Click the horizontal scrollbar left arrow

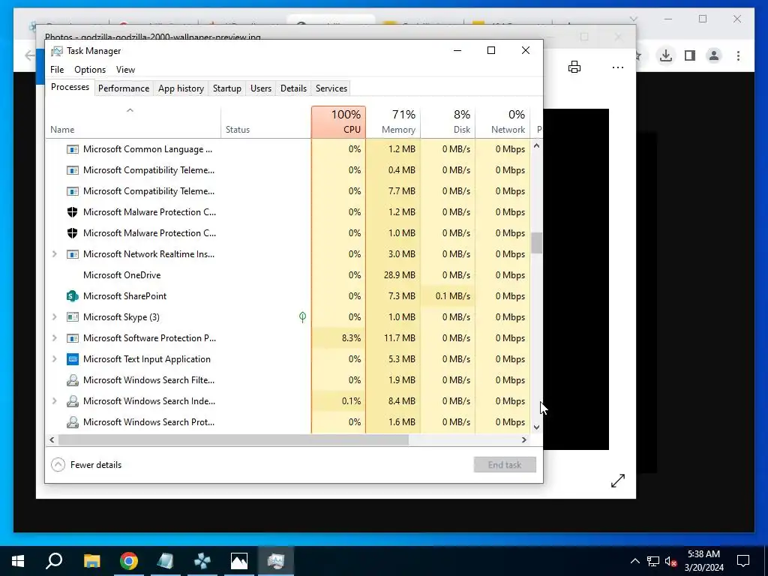(x=52, y=439)
